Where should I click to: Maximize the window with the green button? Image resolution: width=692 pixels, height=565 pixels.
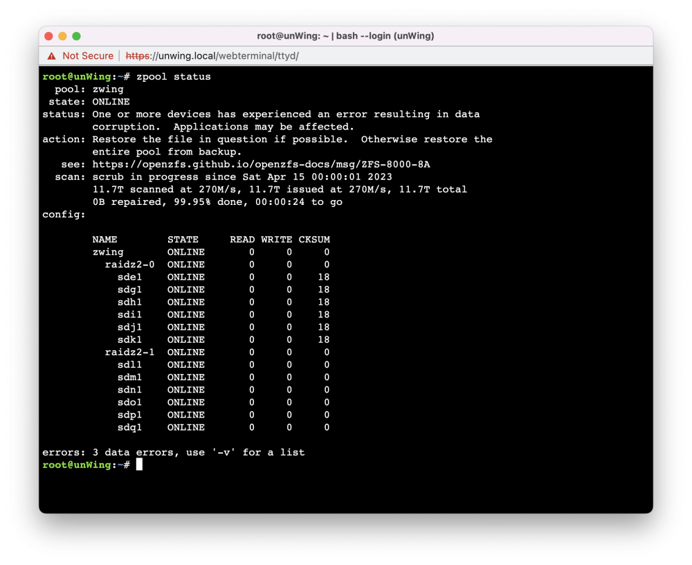click(76, 36)
